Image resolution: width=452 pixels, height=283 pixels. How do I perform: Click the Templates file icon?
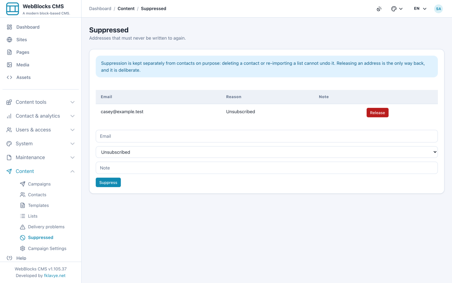tap(23, 205)
